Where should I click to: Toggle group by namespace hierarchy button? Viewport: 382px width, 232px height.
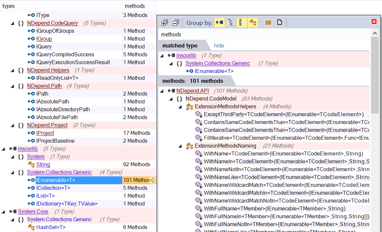[230, 23]
